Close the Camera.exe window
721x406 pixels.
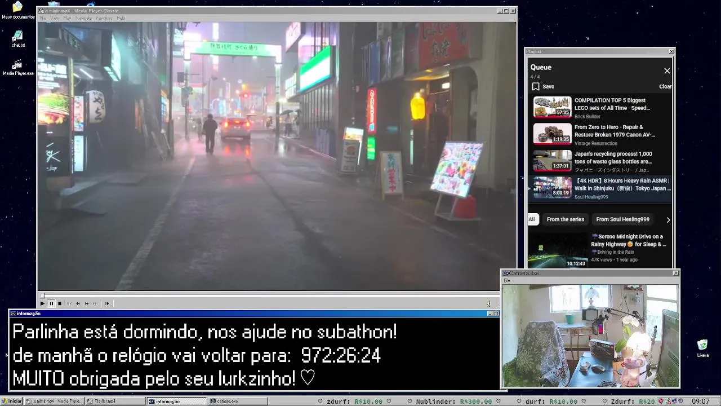click(x=676, y=273)
